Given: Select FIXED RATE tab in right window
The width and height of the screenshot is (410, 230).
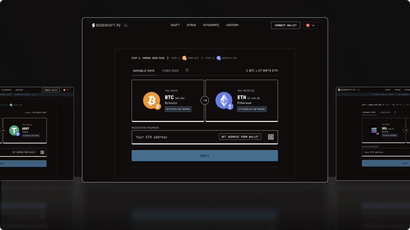Looking at the screenshot, I should (385, 112).
